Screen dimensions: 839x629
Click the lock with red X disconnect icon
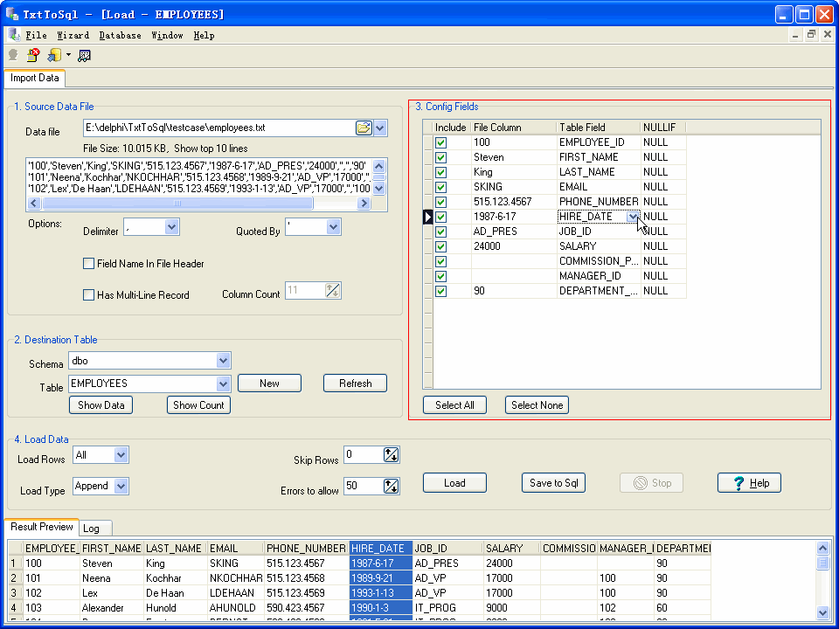click(33, 55)
